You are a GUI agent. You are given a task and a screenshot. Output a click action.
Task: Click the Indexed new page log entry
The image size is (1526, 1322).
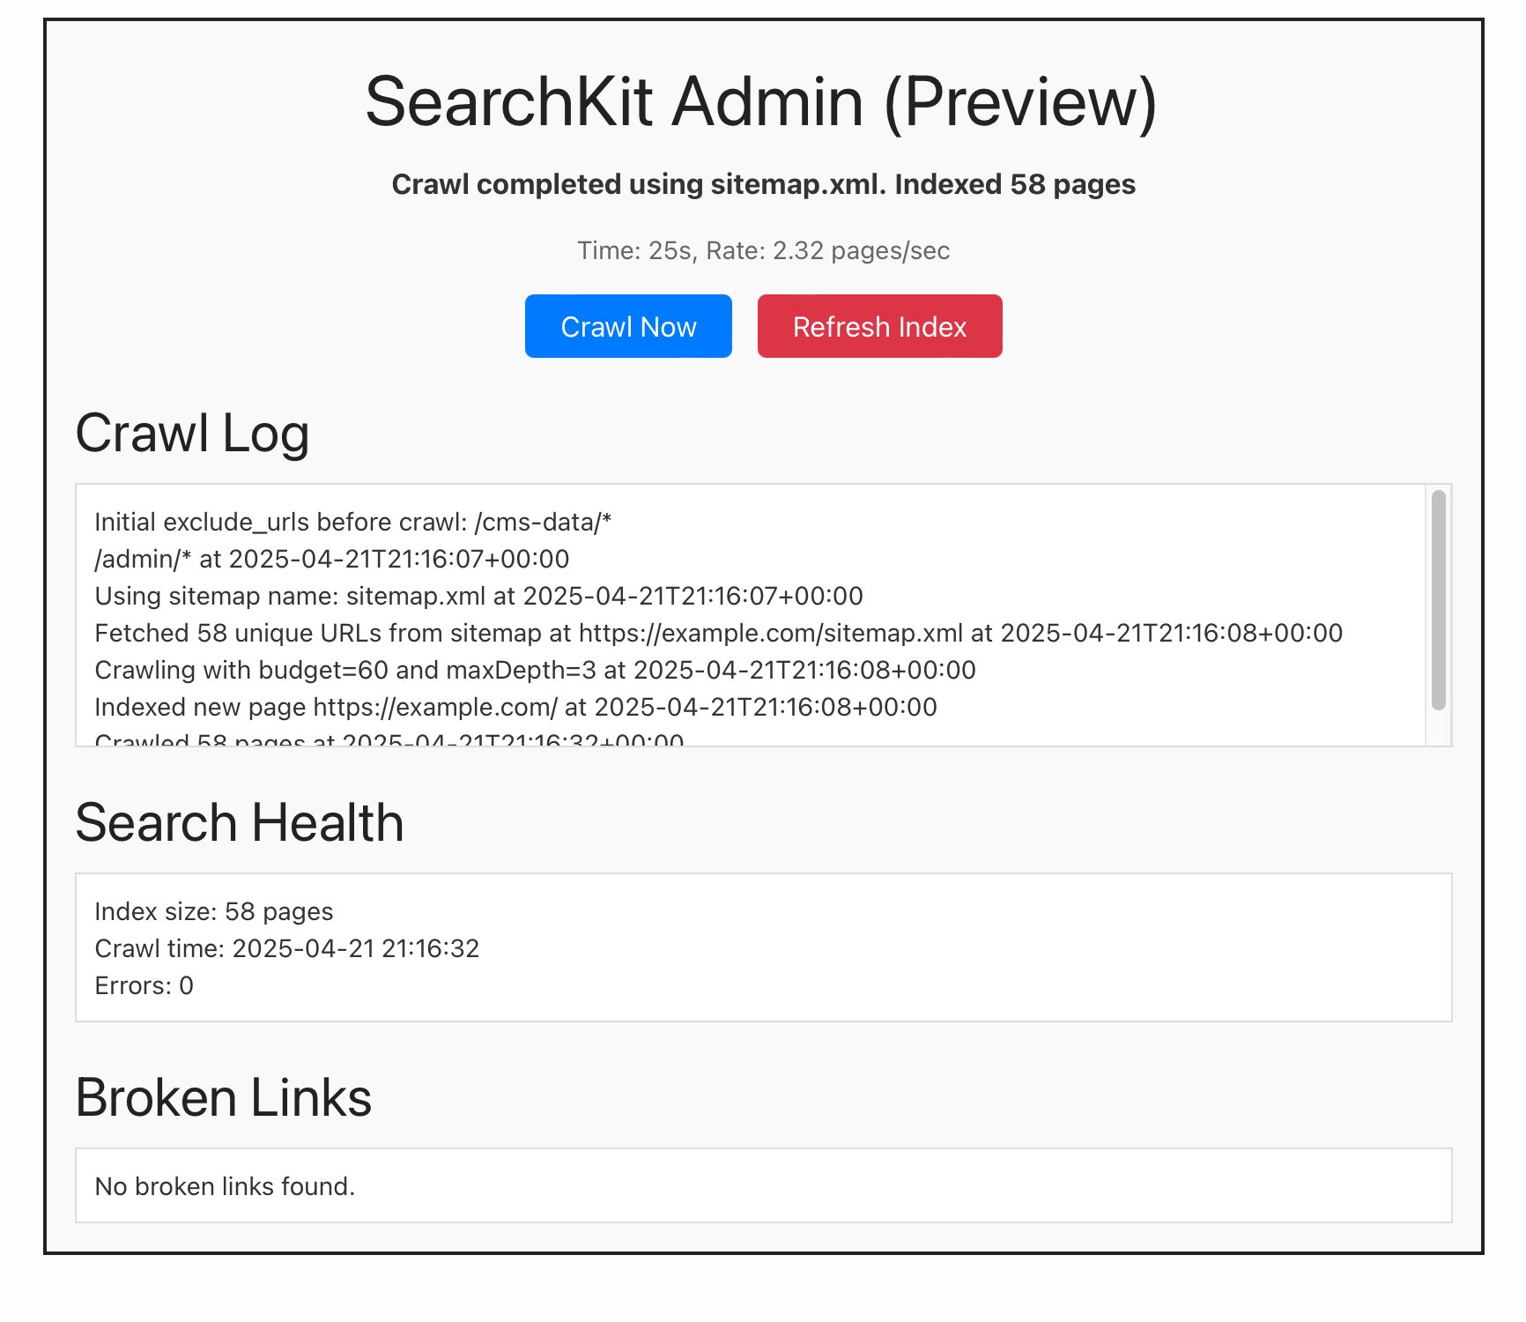[515, 707]
